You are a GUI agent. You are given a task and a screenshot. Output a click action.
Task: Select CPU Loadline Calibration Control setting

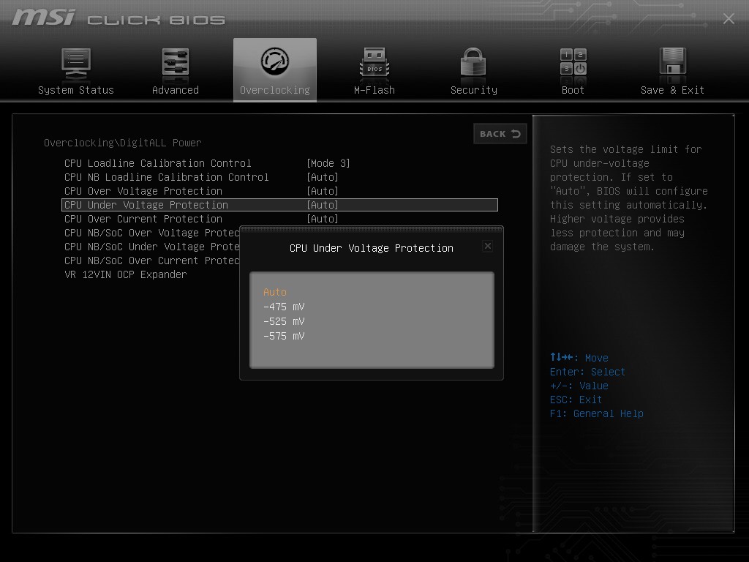point(158,163)
